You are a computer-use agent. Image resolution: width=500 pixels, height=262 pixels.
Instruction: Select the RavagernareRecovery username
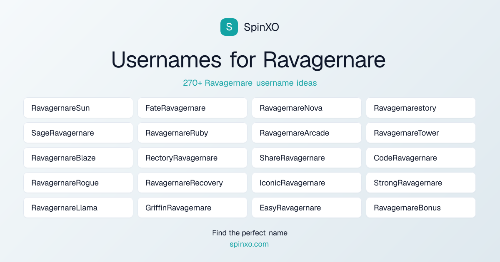pyautogui.click(x=192, y=183)
